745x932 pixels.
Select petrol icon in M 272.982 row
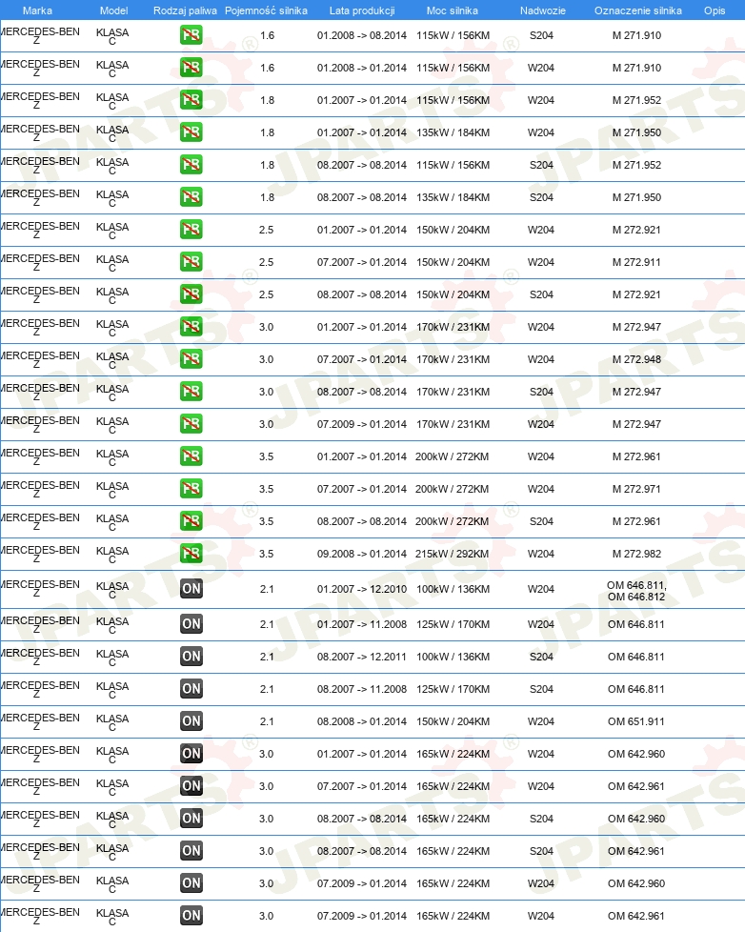click(191, 554)
